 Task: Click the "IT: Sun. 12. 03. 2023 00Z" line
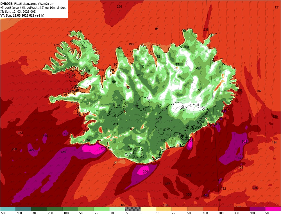coord(18,12)
